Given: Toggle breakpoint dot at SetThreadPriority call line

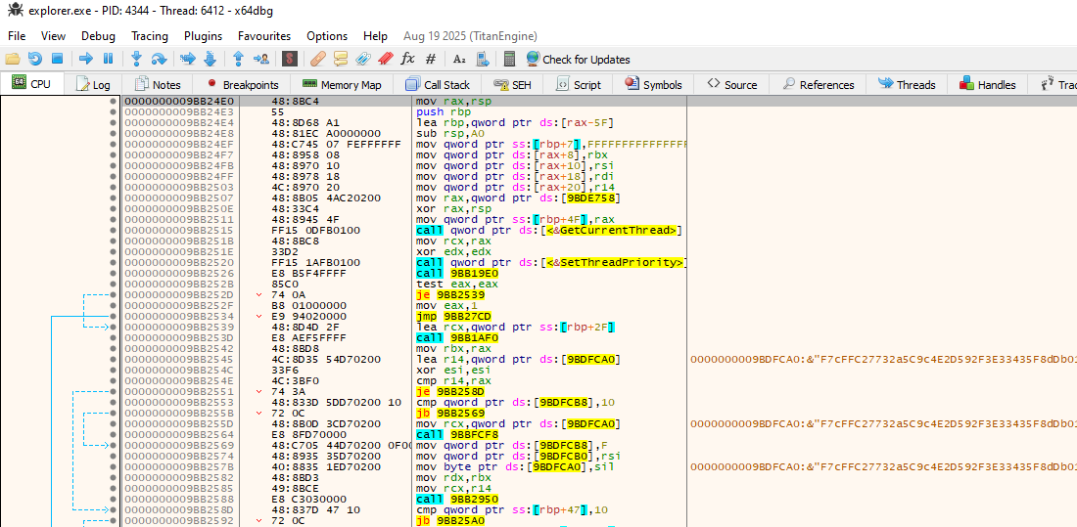Looking at the screenshot, I should 114,262.
